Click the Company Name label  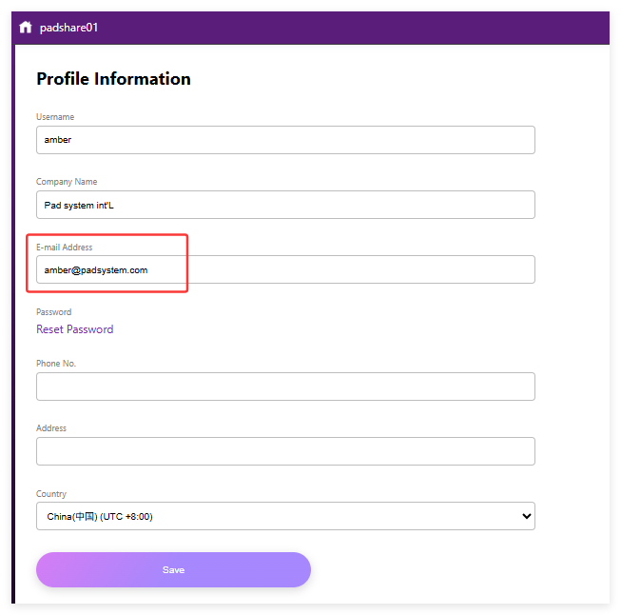(67, 182)
